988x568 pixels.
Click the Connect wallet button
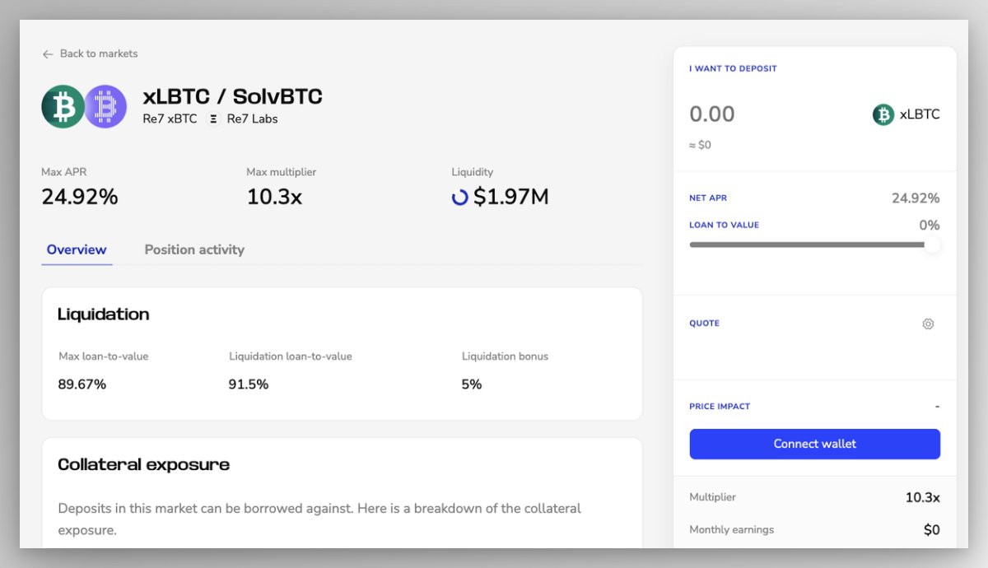(815, 444)
